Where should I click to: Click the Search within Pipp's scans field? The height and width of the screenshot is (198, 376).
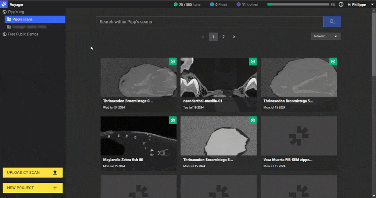pyautogui.click(x=210, y=22)
